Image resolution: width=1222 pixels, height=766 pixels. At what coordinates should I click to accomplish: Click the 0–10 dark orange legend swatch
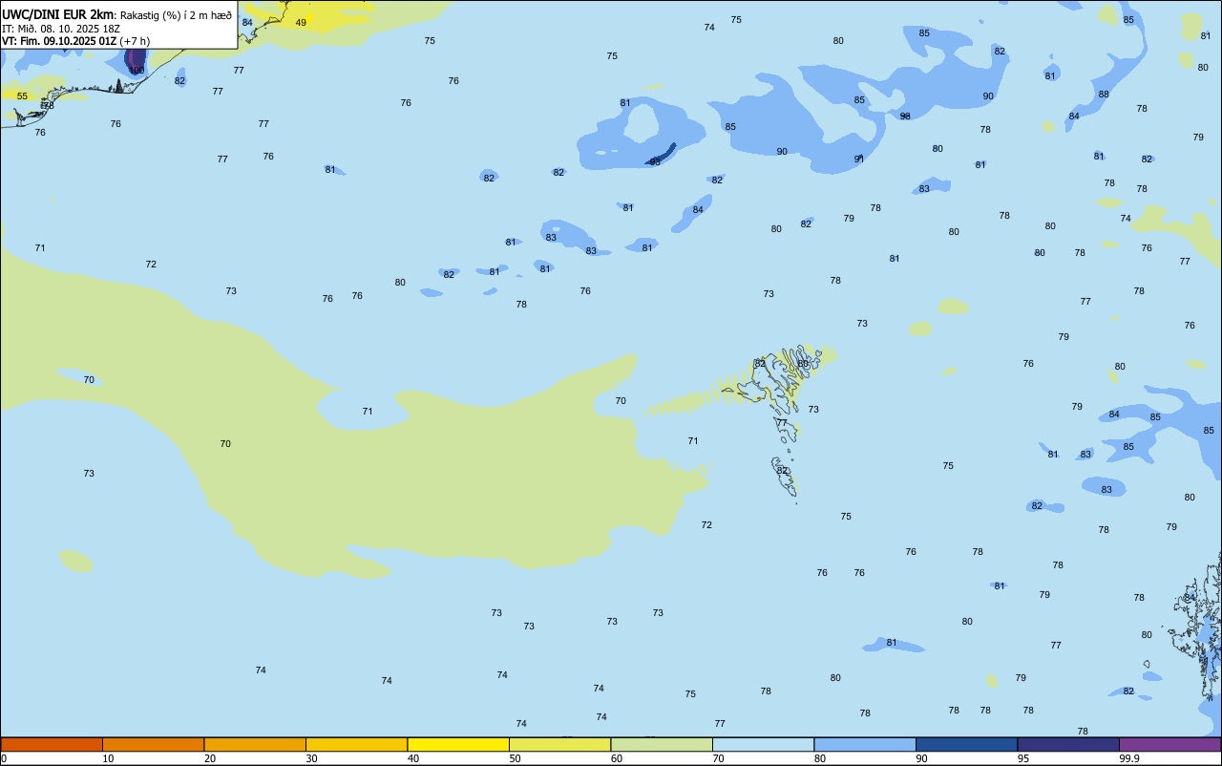pyautogui.click(x=52, y=744)
